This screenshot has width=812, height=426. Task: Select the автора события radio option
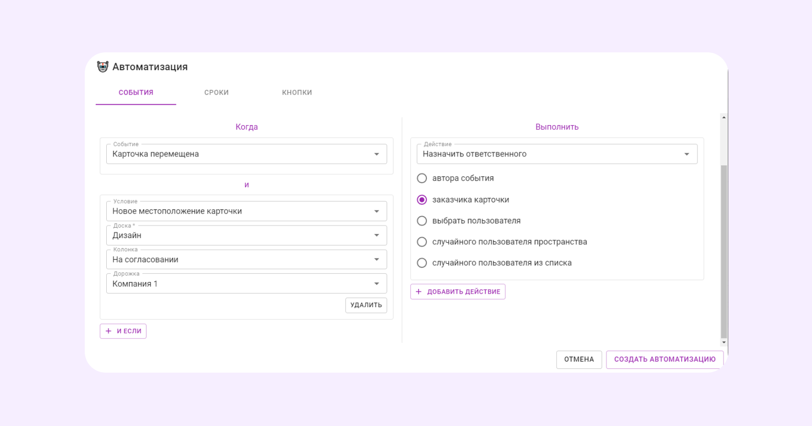pyautogui.click(x=422, y=178)
